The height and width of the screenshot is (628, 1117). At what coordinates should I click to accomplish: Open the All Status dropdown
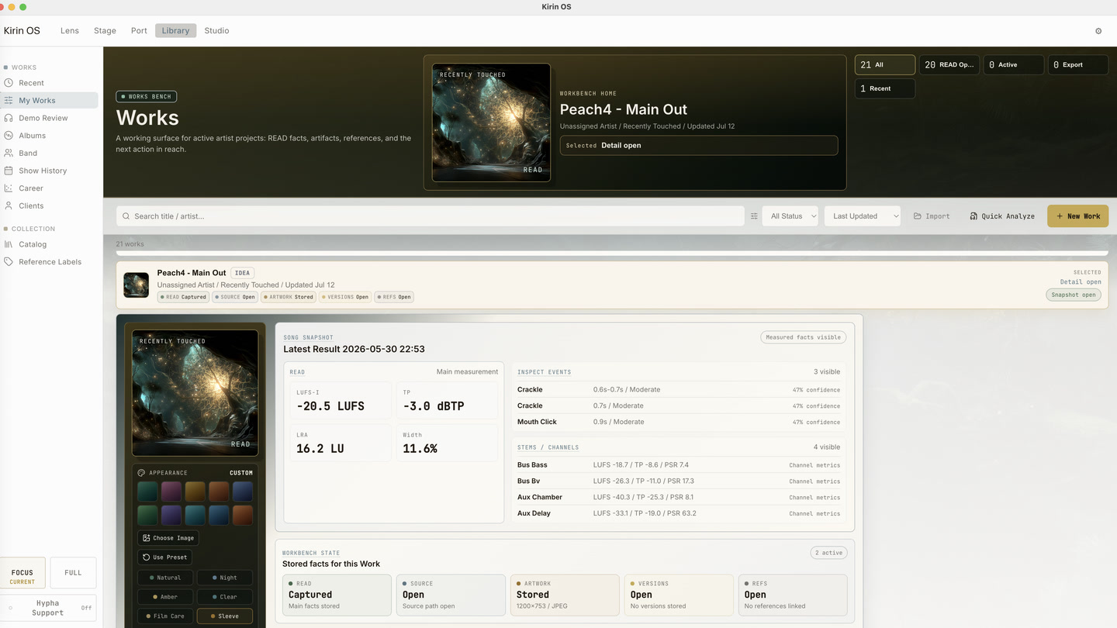click(x=790, y=216)
